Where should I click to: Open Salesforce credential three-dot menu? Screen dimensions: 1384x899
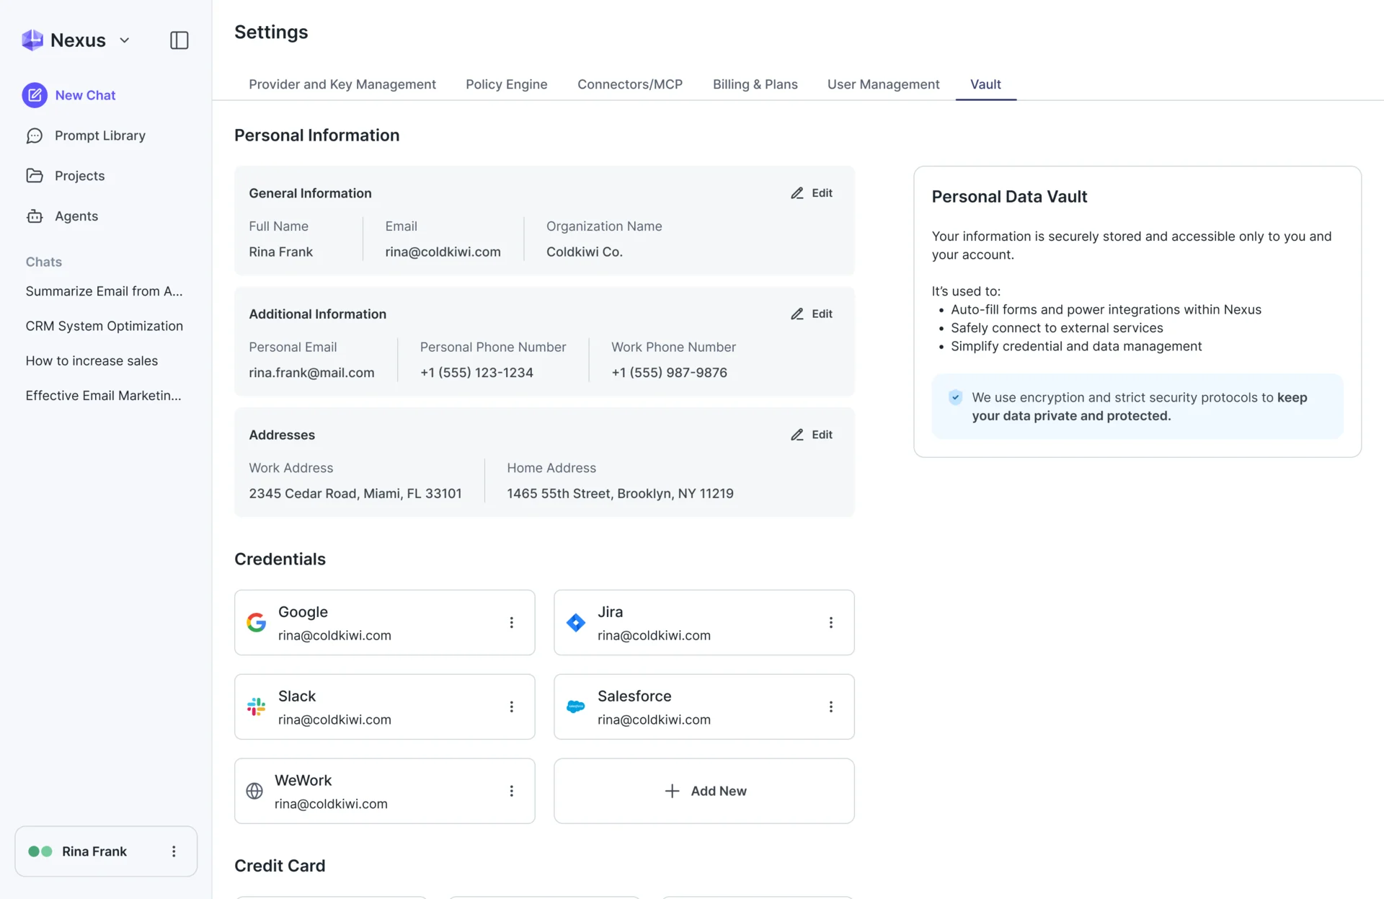tap(831, 707)
